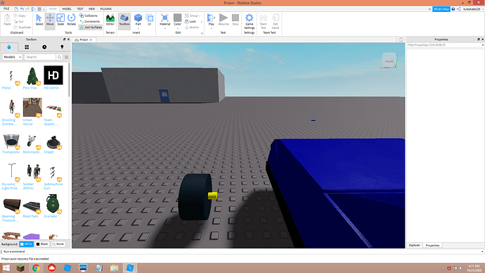Click the kyleskate226 account name
This screenshot has width=485, height=273.
tap(472, 9)
